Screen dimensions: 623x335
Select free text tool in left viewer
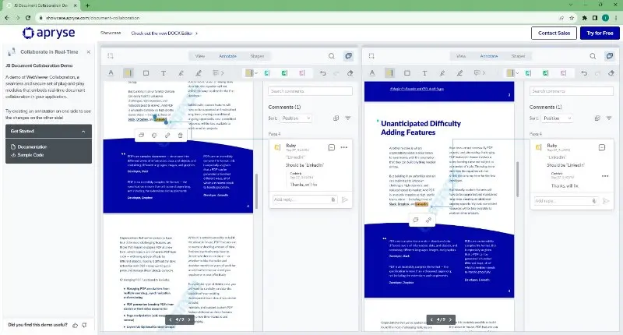[x=164, y=73]
